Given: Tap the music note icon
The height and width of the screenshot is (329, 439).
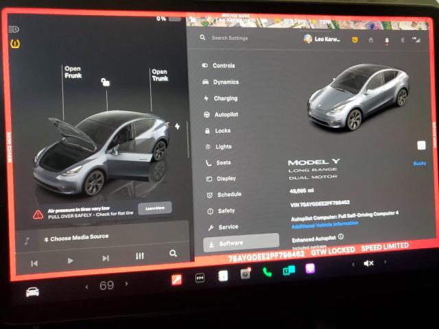Looking at the screenshot, I should pyautogui.click(x=27, y=241).
